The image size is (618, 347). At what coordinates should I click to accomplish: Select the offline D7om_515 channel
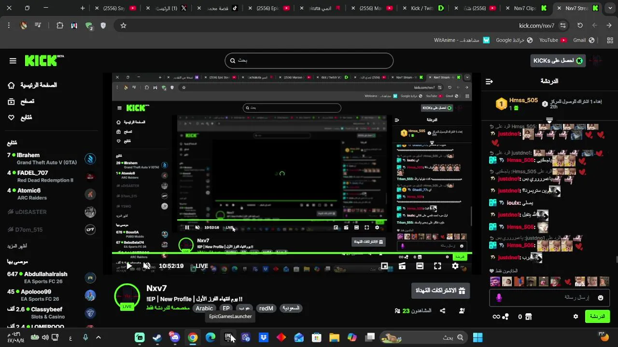[x=51, y=230]
